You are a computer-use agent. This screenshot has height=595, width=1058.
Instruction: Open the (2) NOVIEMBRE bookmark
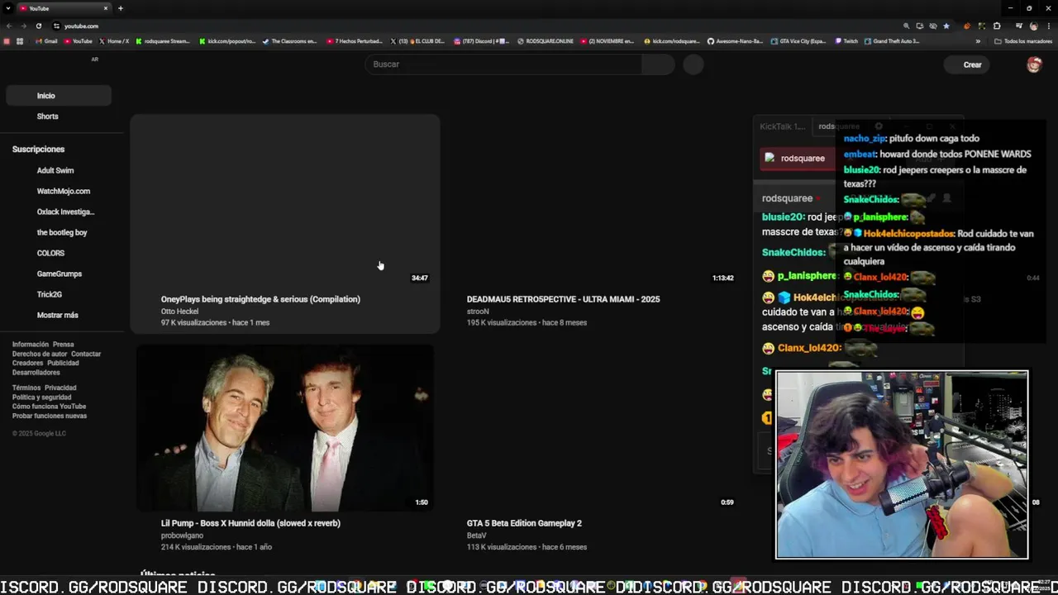click(608, 41)
